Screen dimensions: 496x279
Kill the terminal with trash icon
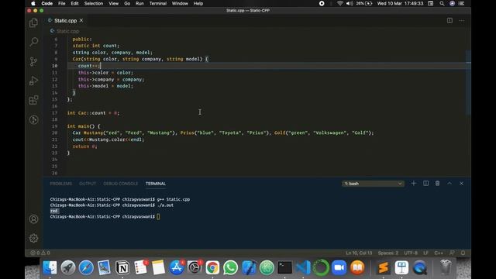point(437,184)
